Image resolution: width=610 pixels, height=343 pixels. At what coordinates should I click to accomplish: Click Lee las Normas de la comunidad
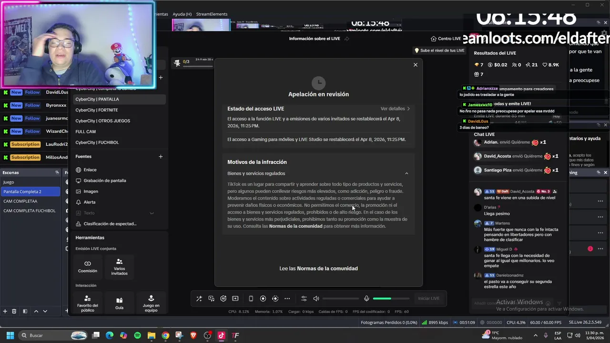[x=318, y=268]
